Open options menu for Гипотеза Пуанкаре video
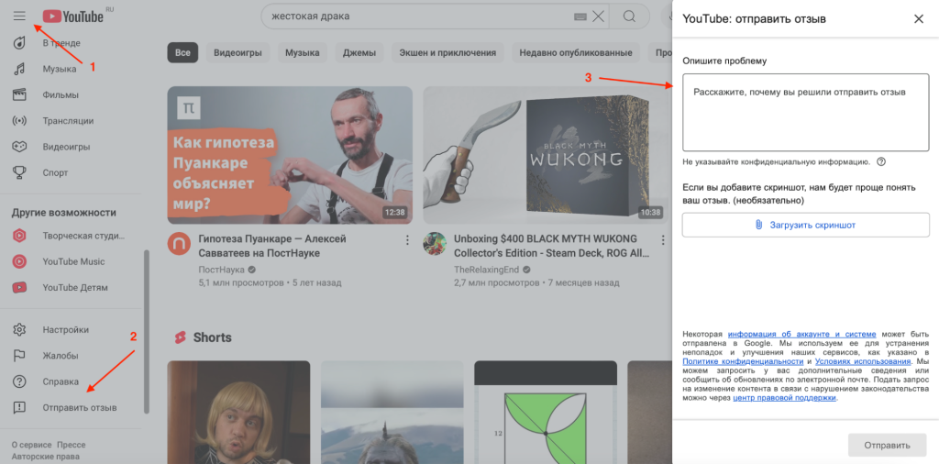Screen dimensions: 939x464 [407, 240]
